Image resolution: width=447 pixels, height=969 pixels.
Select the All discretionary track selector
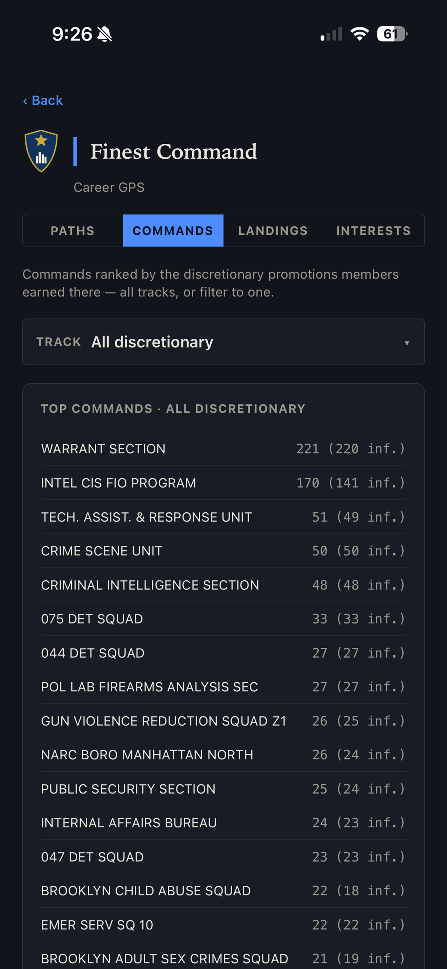pos(223,342)
